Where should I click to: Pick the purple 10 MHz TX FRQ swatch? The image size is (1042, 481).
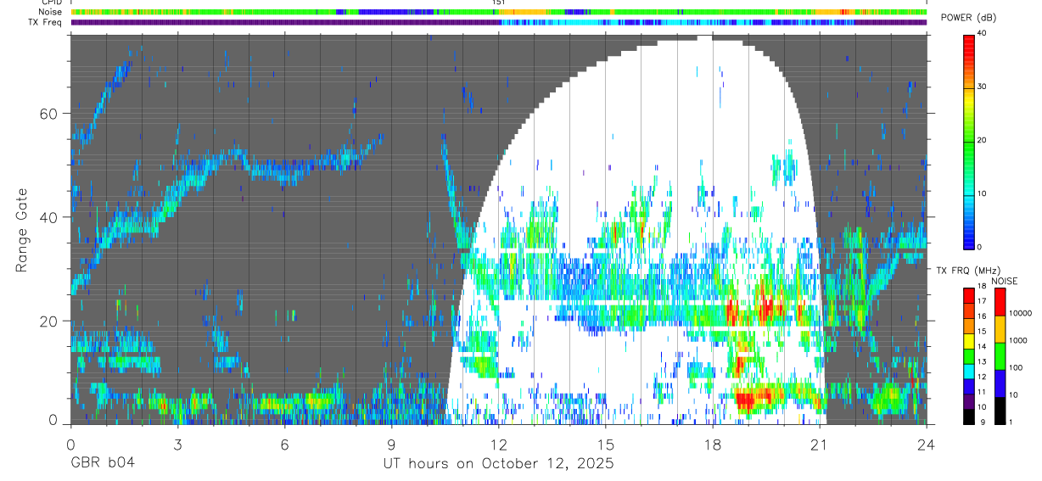[x=969, y=401]
